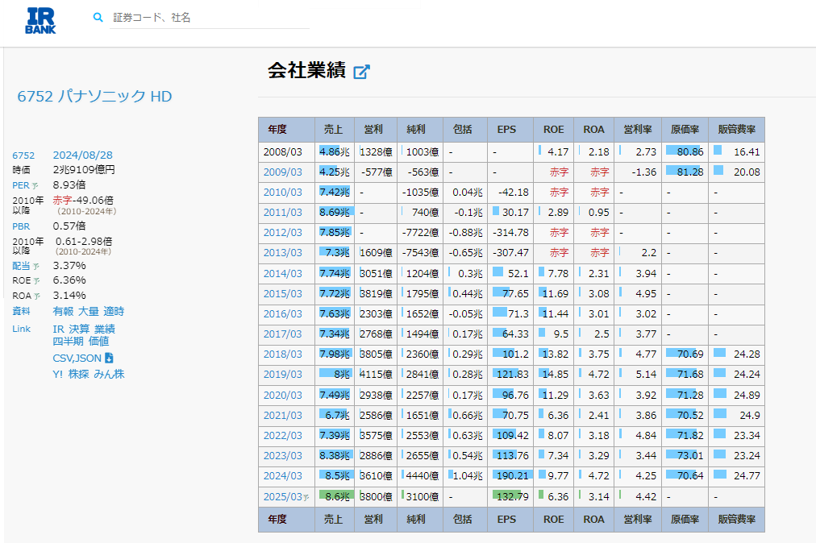Open the 2020/03 fiscal year link
The height and width of the screenshot is (543, 816).
282,396
